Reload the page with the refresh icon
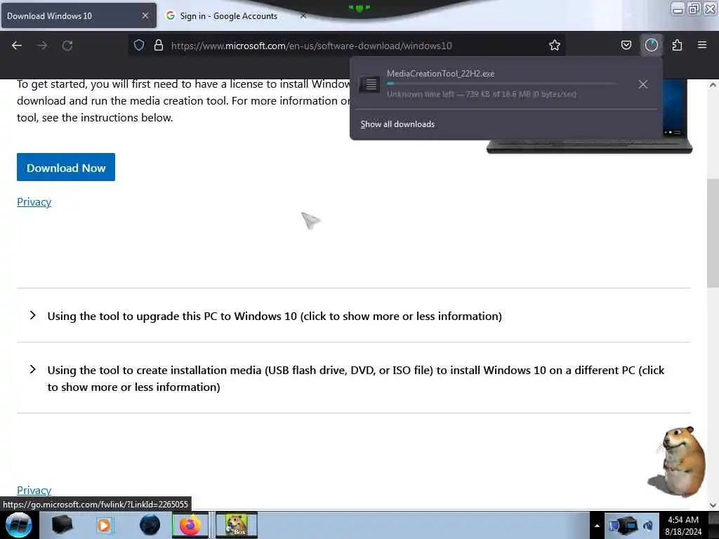The width and height of the screenshot is (719, 539). click(67, 46)
